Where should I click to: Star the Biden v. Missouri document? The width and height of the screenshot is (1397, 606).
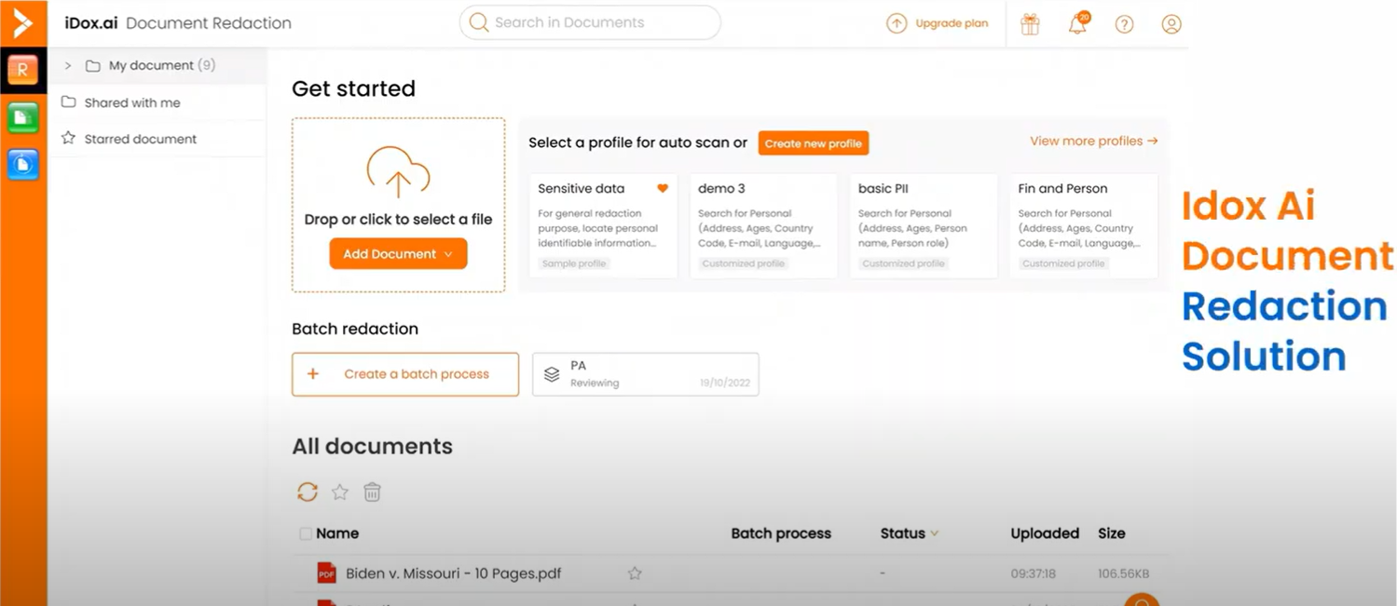pos(634,573)
